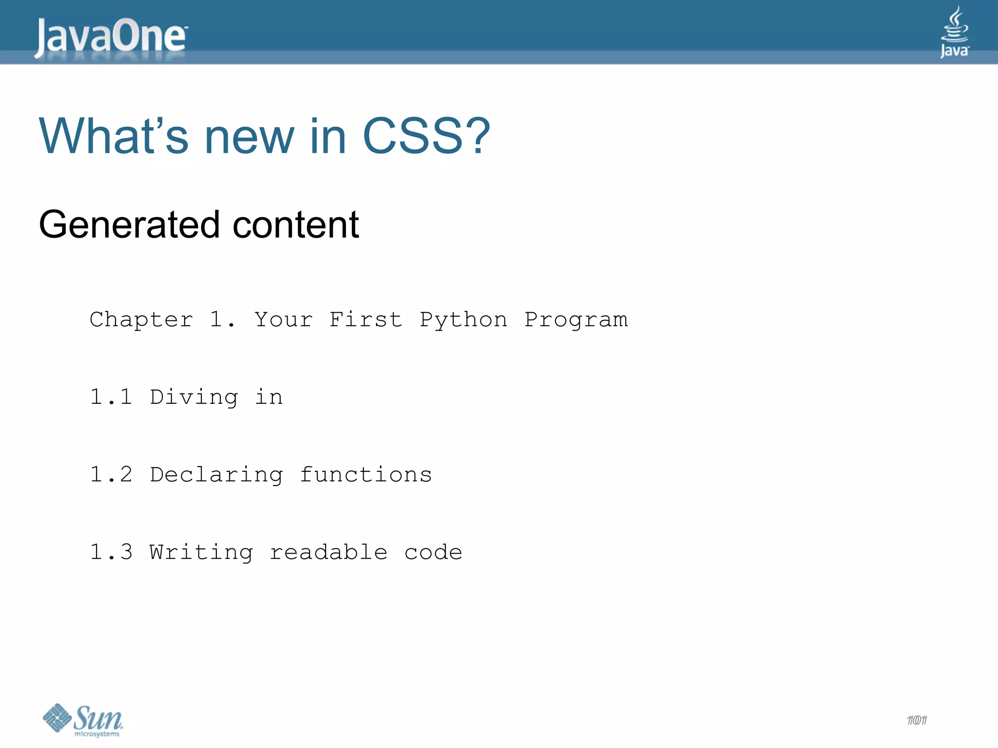Screen dimensions: 998x748
Task: Click the word "readable" in section 1.3
Action: click(328, 552)
